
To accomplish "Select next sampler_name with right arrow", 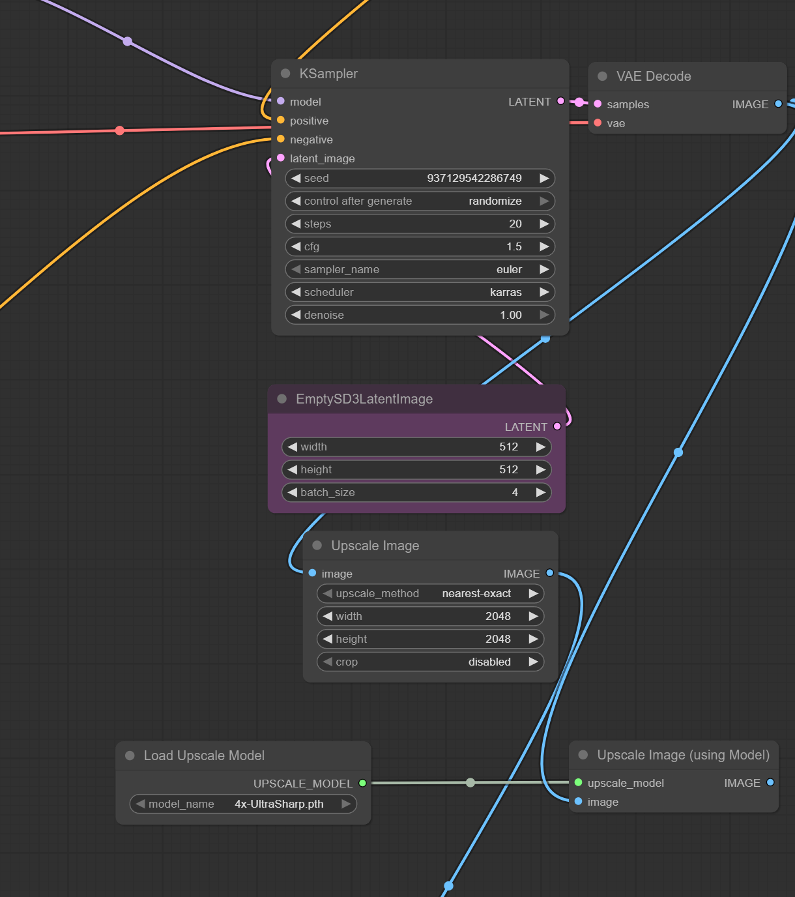I will point(544,269).
